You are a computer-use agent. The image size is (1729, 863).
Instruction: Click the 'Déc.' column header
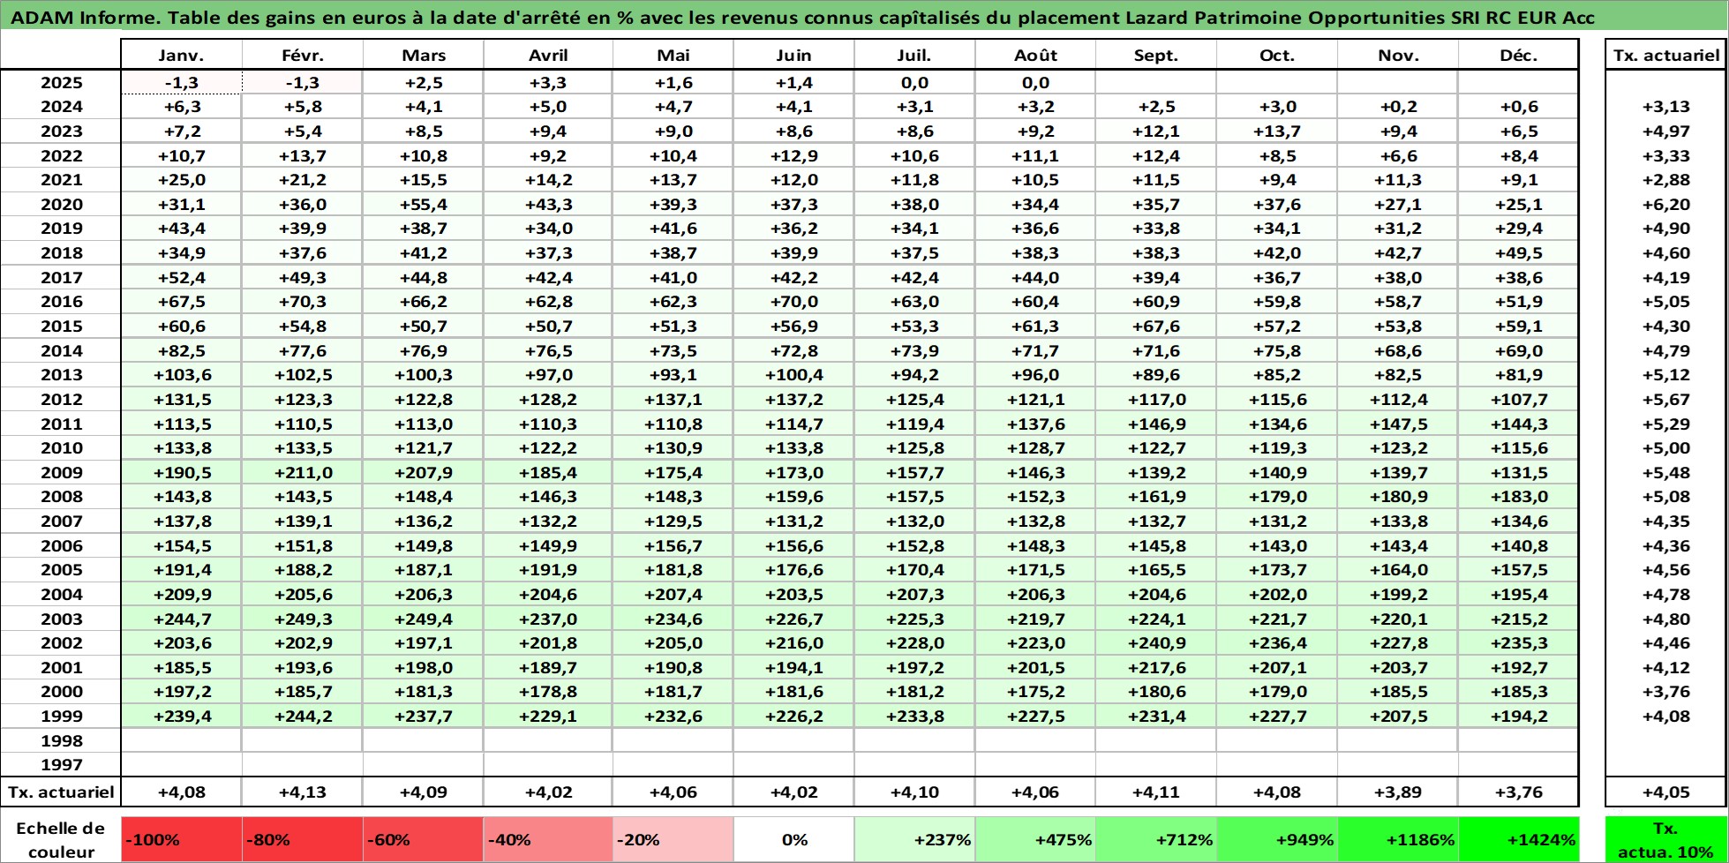(1518, 55)
